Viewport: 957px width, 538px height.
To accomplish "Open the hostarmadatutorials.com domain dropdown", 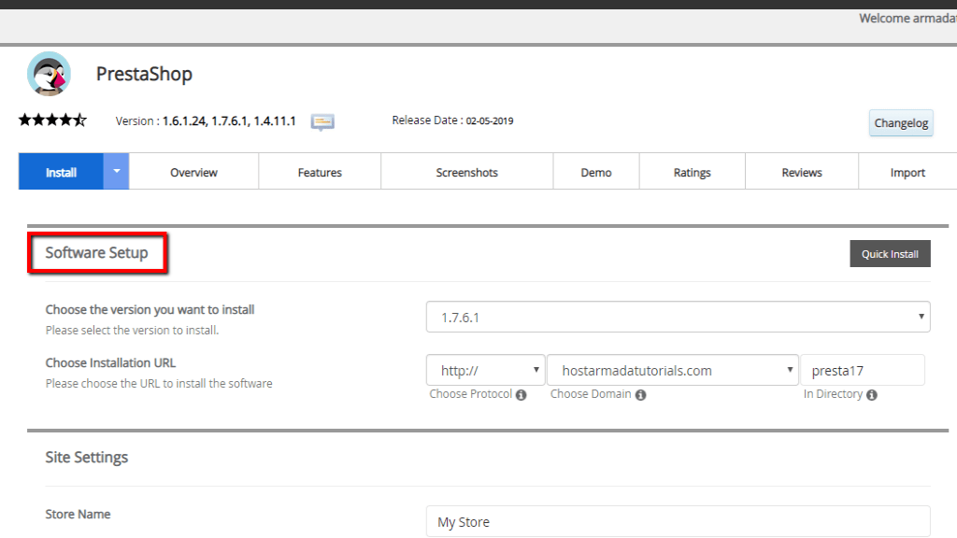I will click(x=673, y=370).
